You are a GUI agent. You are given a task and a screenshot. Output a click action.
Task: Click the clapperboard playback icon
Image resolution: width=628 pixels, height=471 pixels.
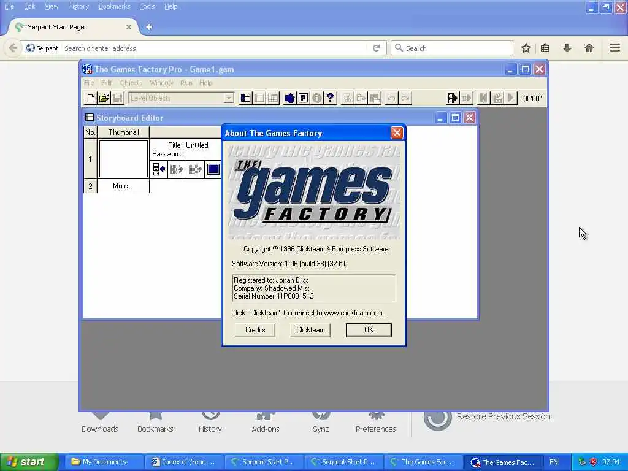tap(497, 98)
